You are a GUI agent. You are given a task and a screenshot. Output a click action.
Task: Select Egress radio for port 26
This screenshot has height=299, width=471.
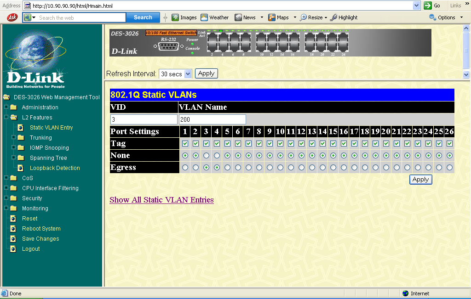pyautogui.click(x=449, y=168)
